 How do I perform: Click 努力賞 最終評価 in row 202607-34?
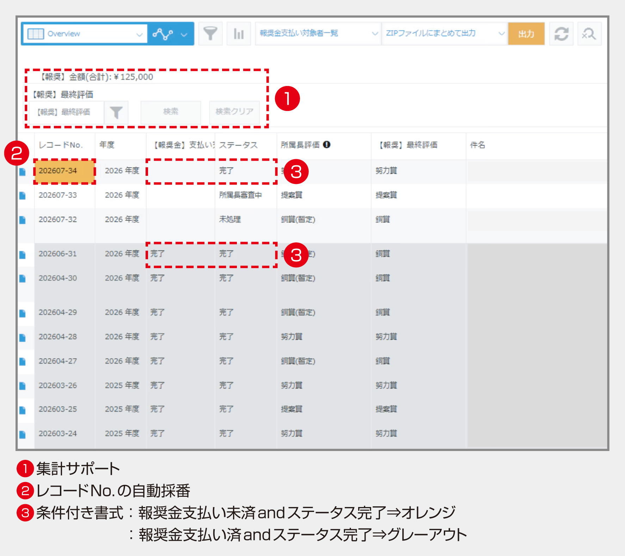click(x=386, y=171)
